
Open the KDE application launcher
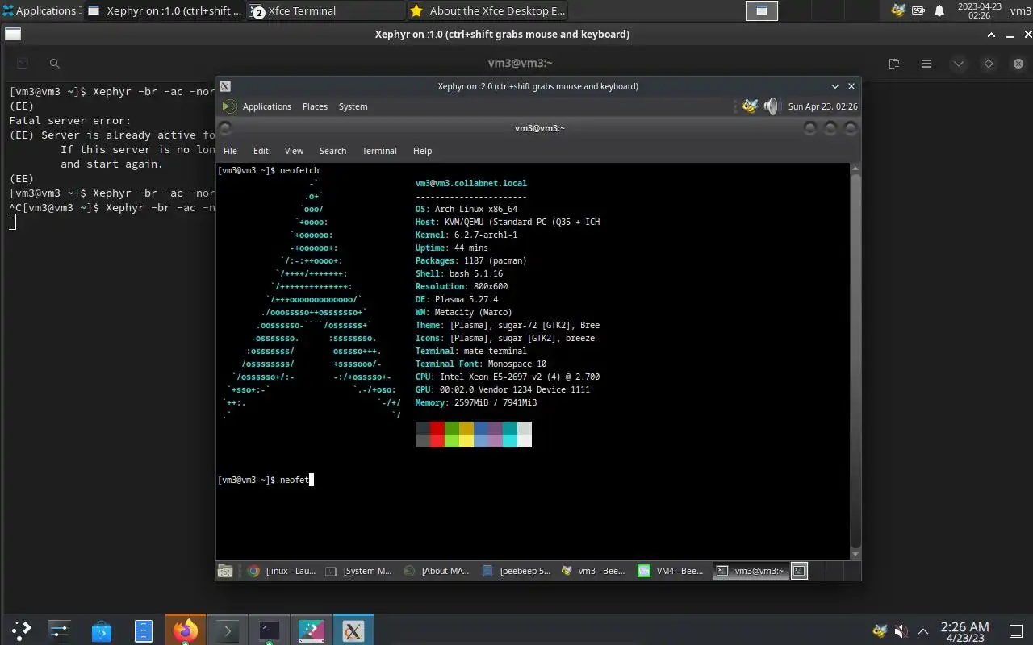[x=21, y=630]
